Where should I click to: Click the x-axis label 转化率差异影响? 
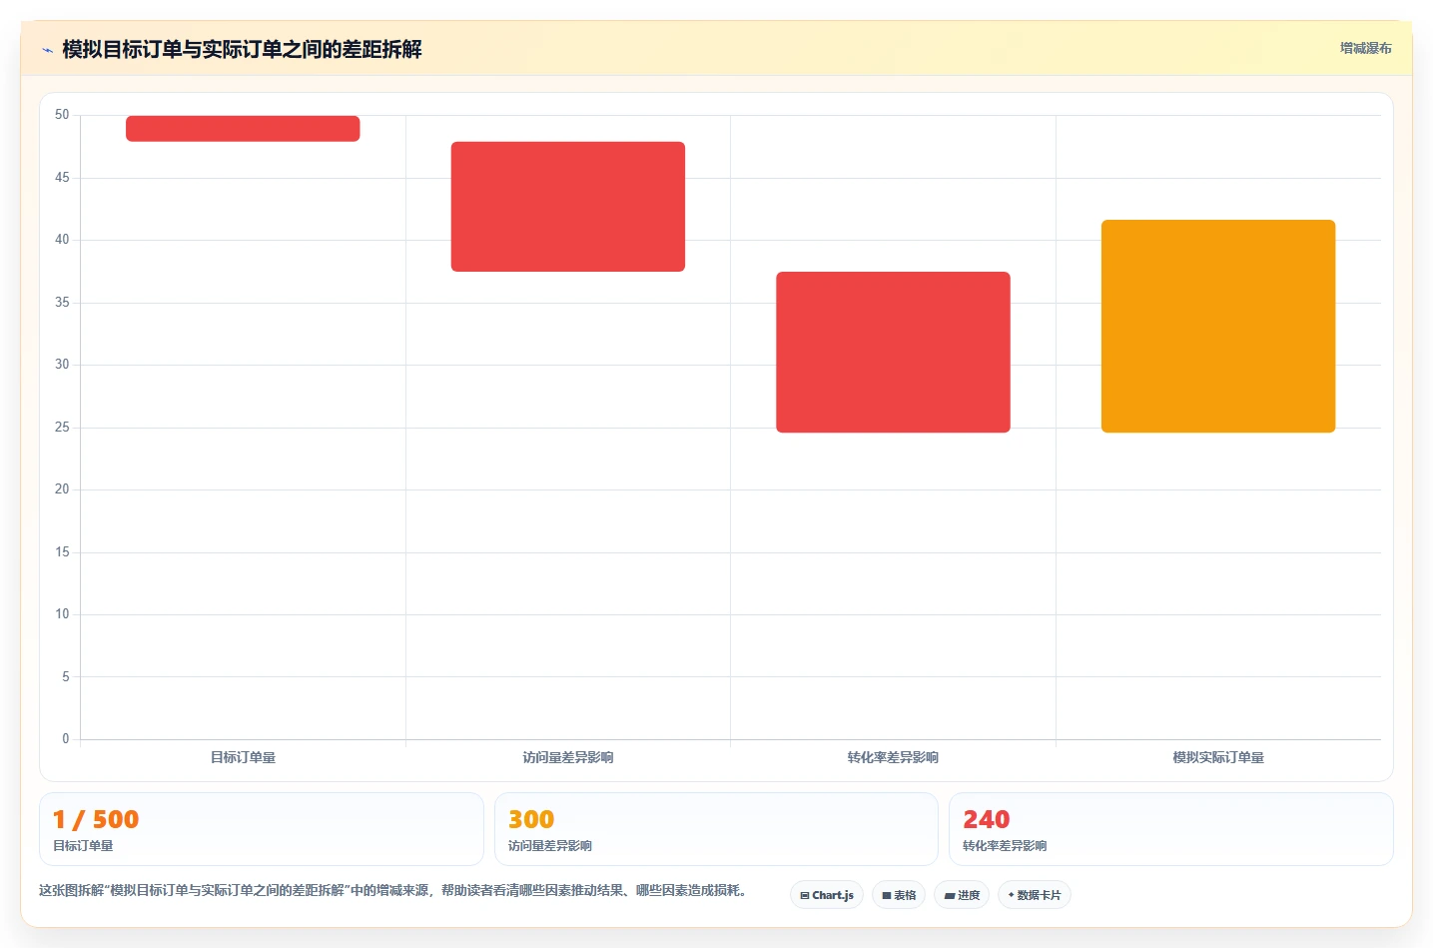coord(893,757)
